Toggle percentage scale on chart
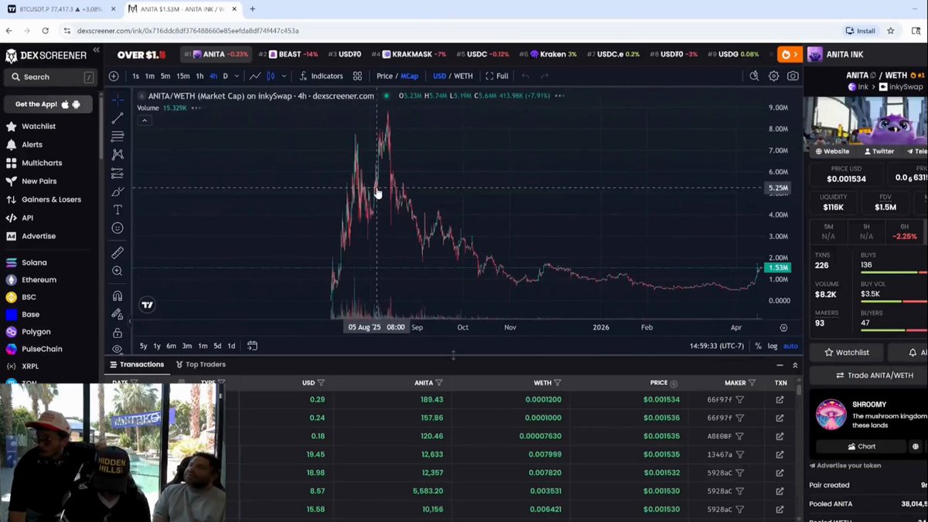928x522 pixels. (x=758, y=346)
